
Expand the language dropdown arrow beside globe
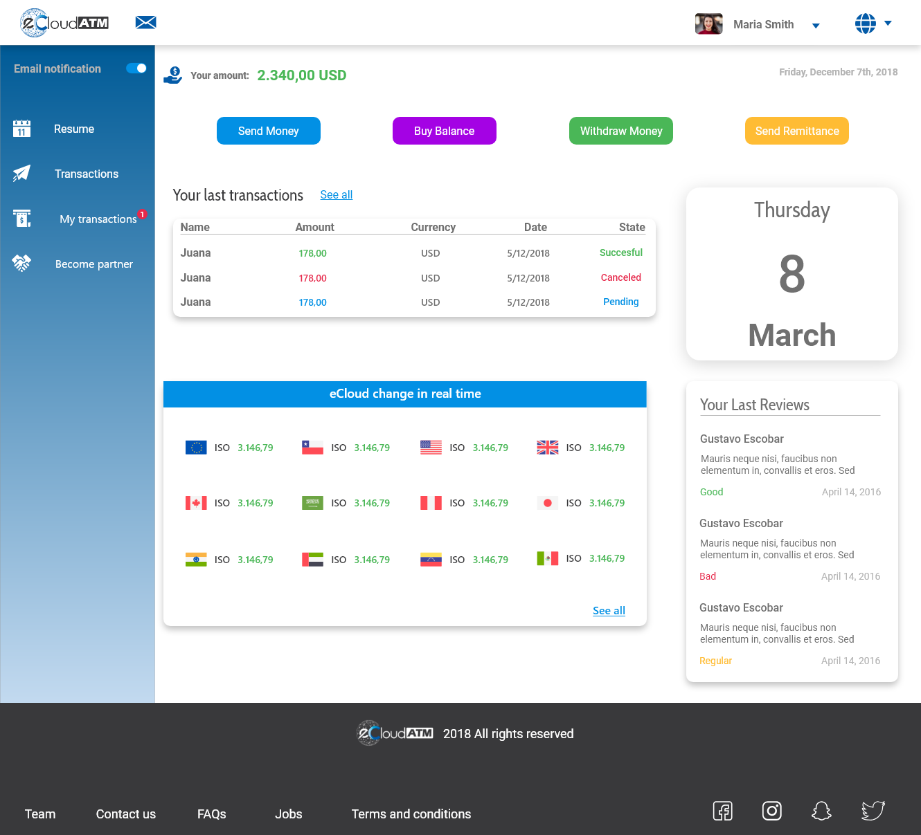point(888,24)
